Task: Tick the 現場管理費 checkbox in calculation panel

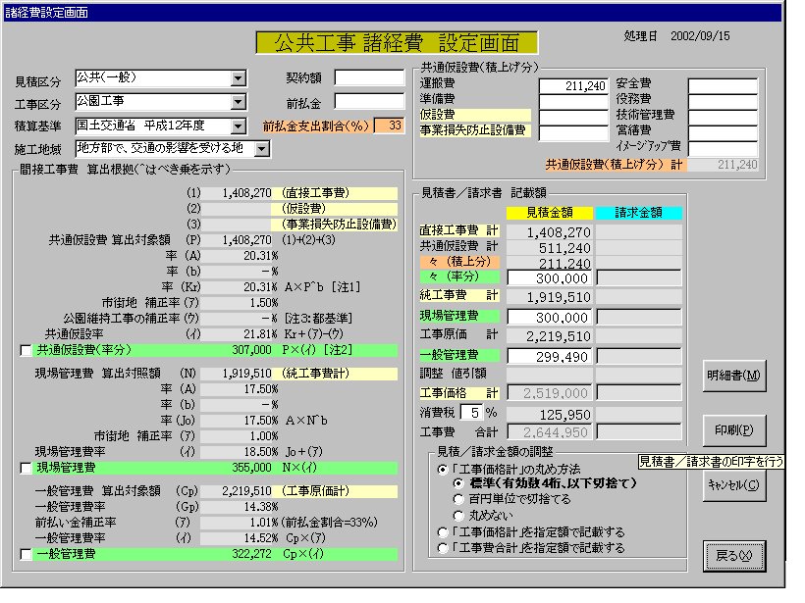Action: point(26,468)
